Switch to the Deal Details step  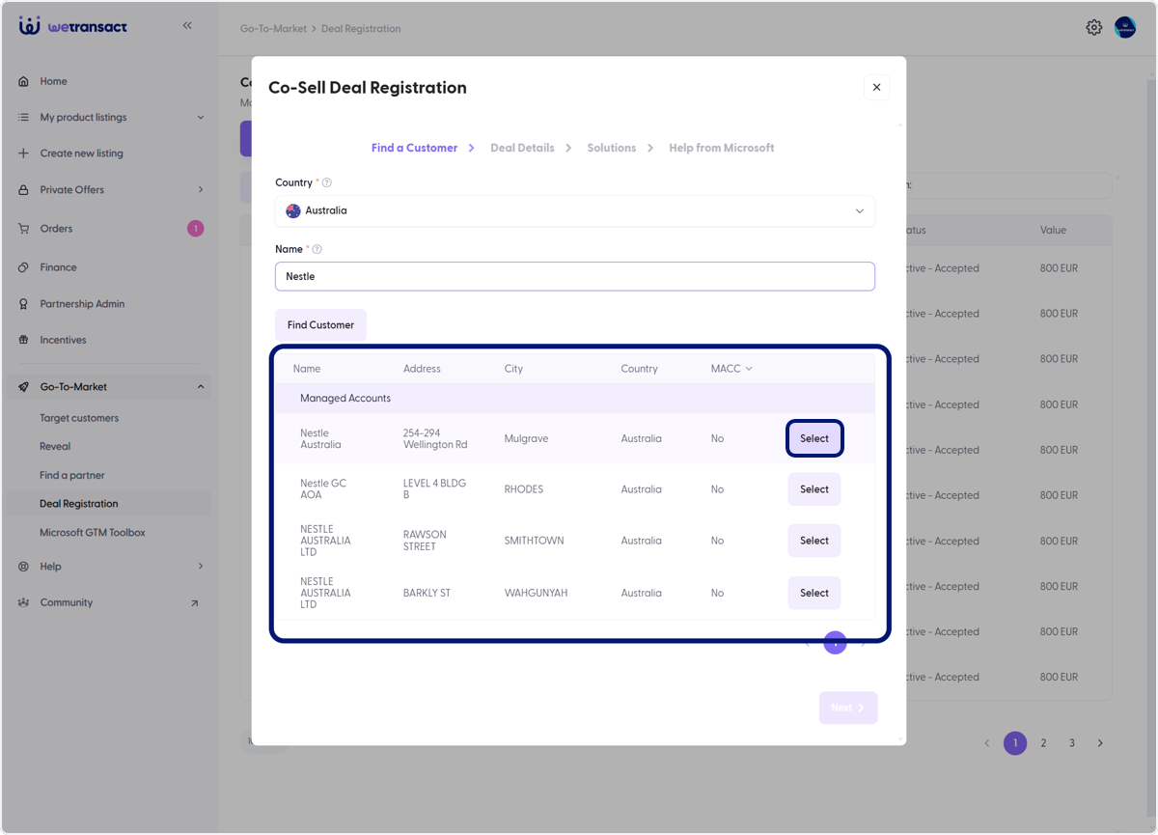click(522, 148)
